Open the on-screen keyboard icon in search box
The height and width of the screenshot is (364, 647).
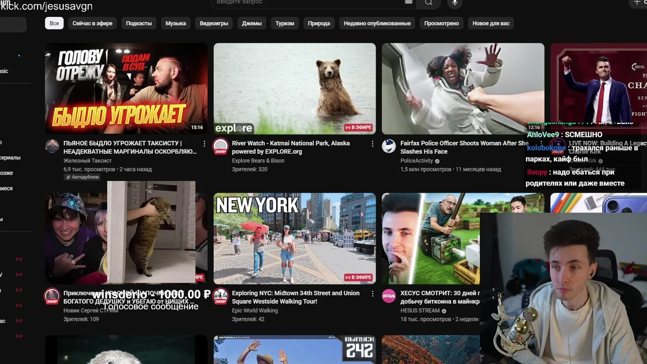(408, 2)
